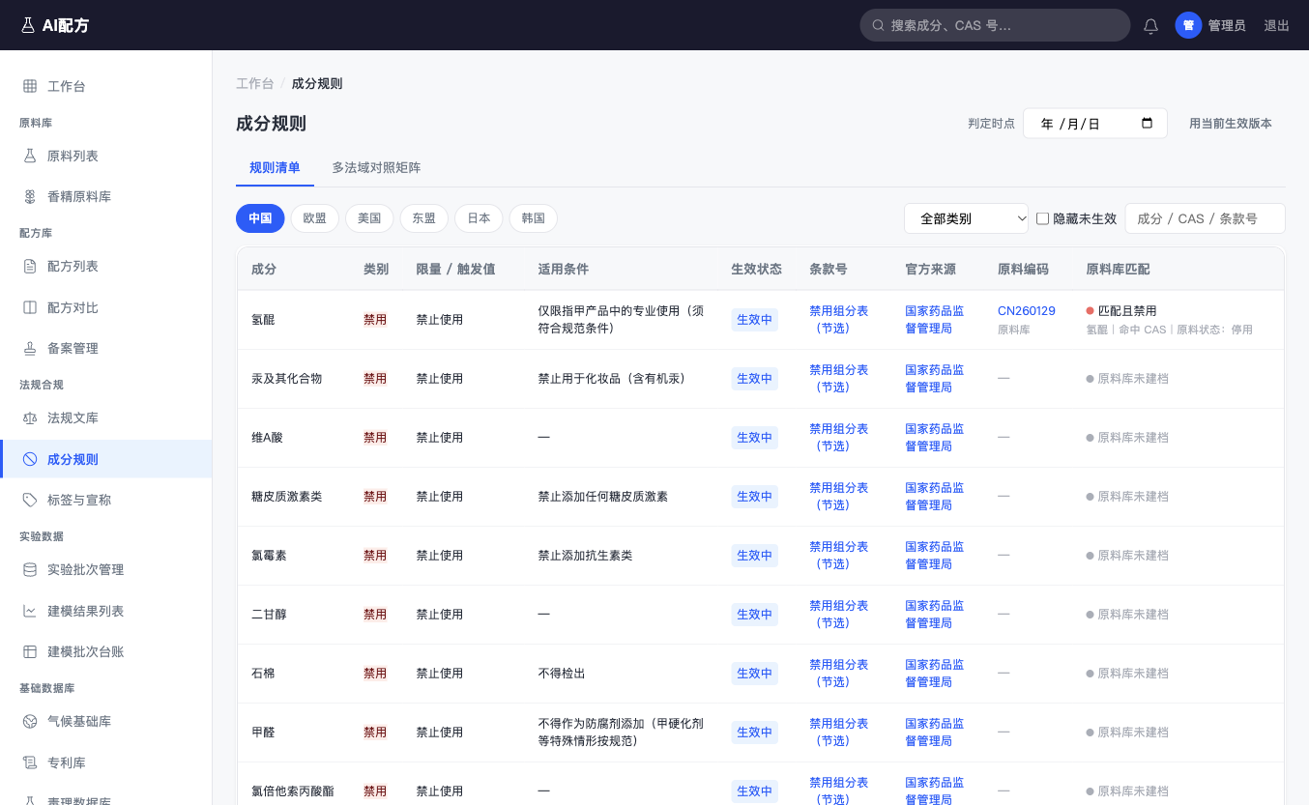Click the 气候基础库 globe icon

point(30,721)
